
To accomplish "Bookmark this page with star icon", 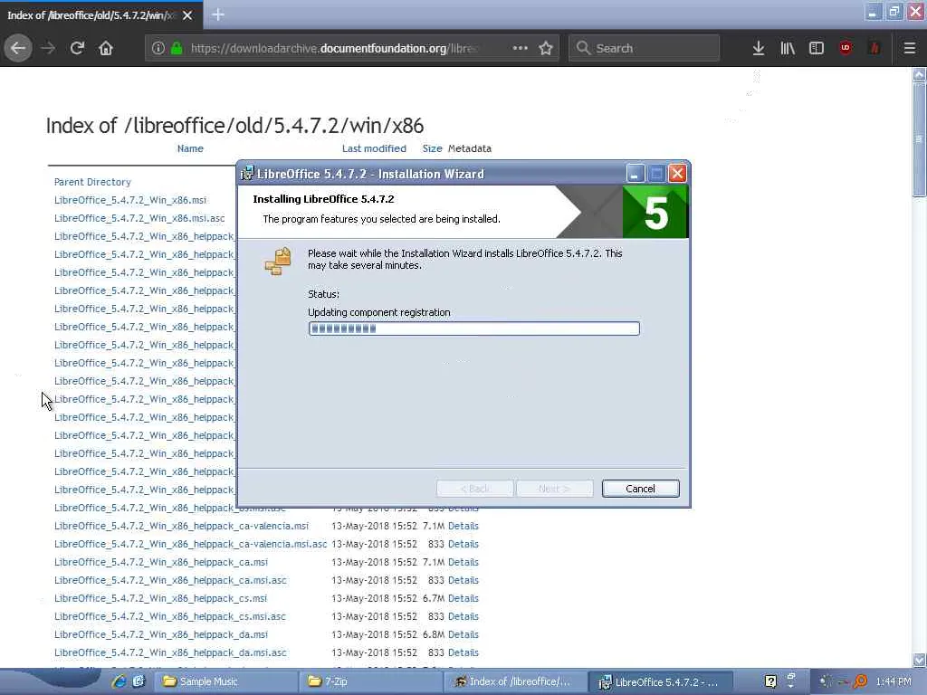I will pos(546,48).
